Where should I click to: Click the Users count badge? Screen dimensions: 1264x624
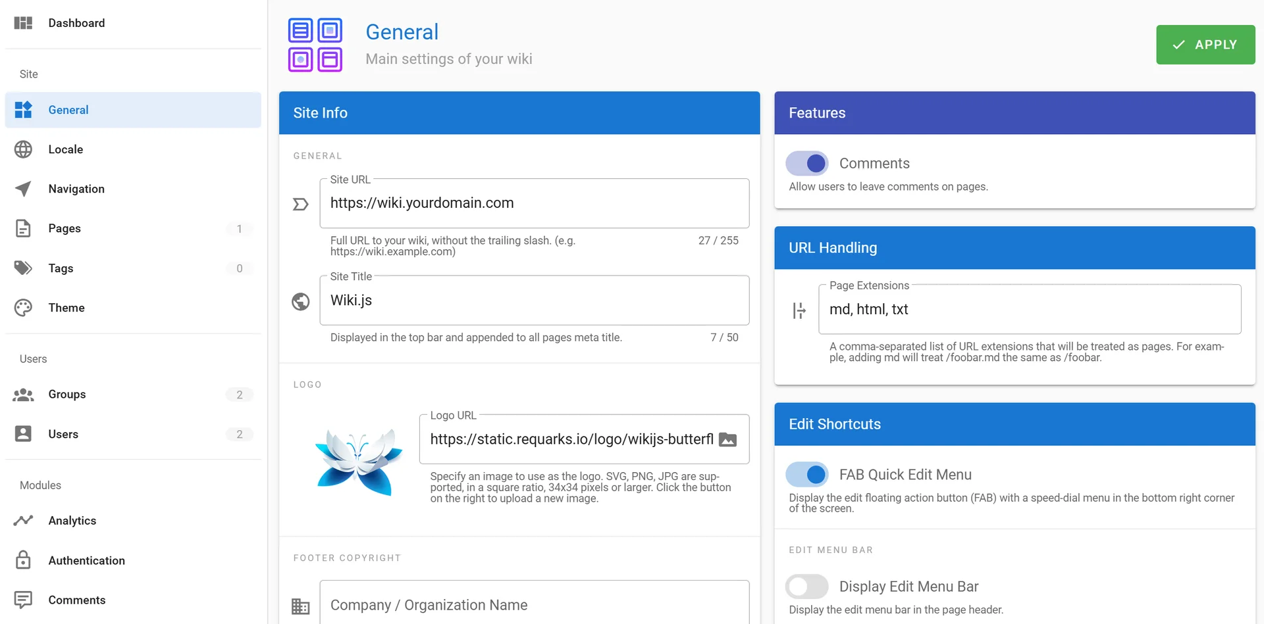click(x=240, y=434)
